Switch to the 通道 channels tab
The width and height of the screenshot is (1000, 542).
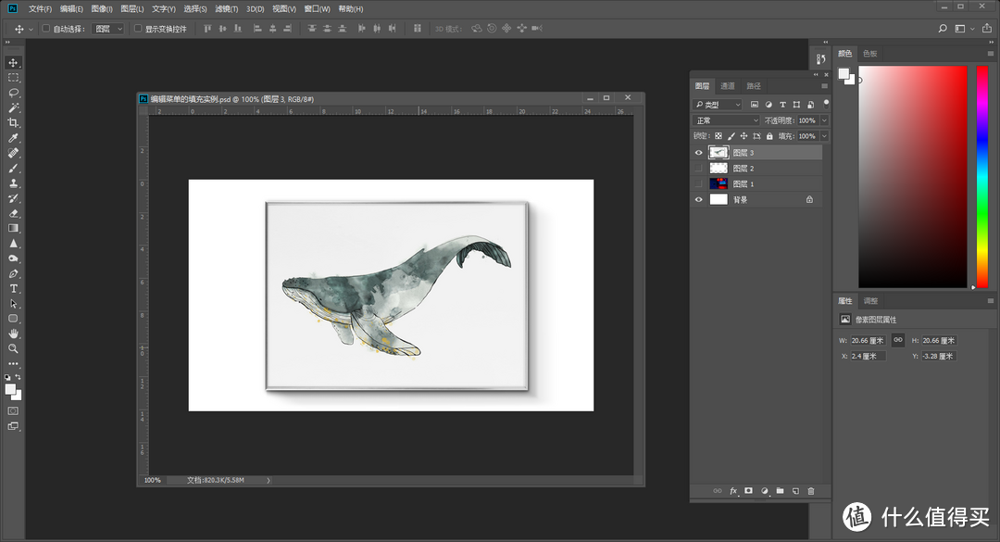727,84
